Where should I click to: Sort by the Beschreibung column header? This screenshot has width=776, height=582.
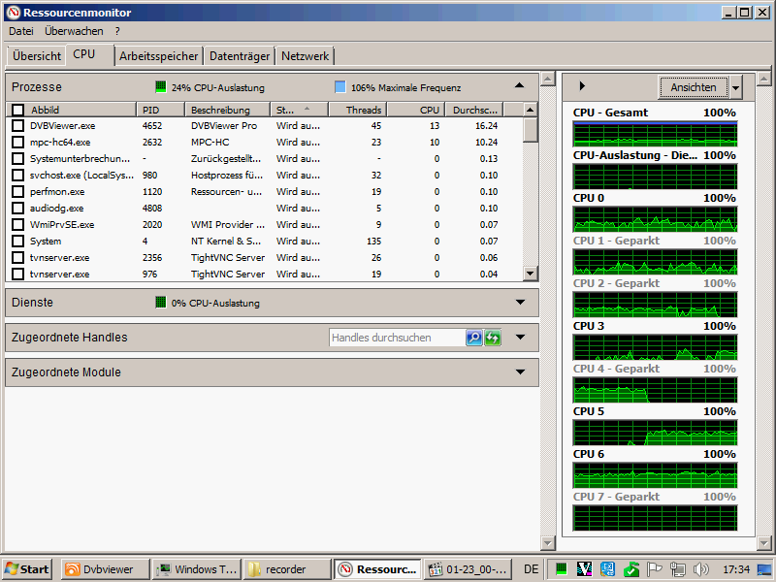228,110
